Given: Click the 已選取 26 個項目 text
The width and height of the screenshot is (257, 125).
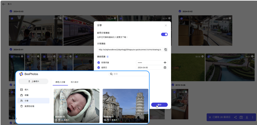Looking at the screenshot, I should 221,117.
